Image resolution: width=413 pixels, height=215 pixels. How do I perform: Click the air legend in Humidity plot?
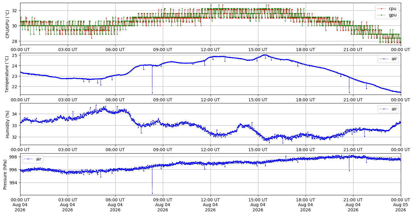pos(388,109)
